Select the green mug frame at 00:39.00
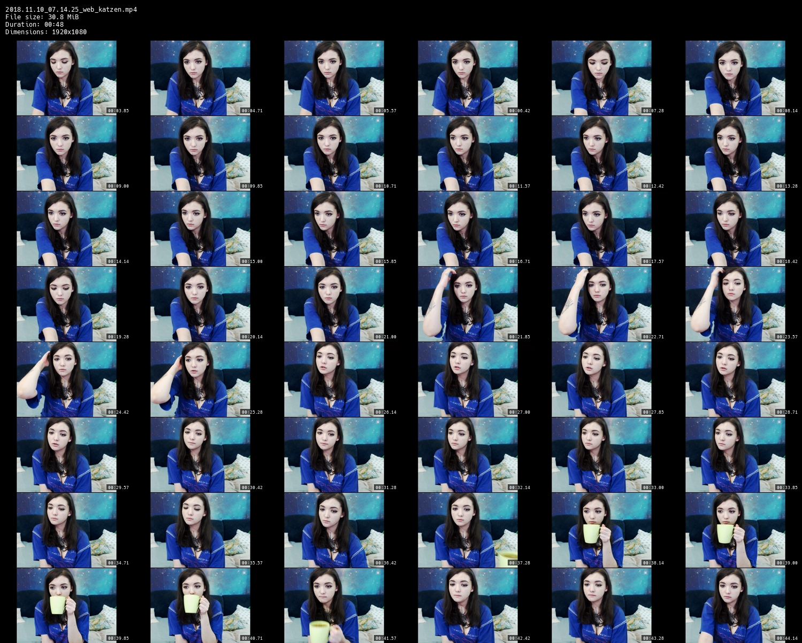This screenshot has height=643, width=802. pyautogui.click(x=735, y=530)
